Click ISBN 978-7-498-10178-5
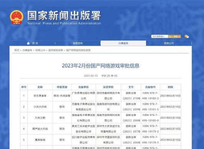The image size is (204, 149). (x=150, y=140)
